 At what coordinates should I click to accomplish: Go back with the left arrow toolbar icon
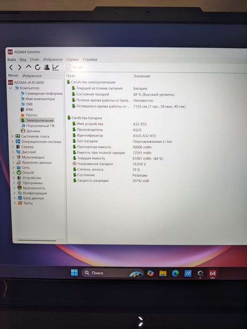coord(11,67)
